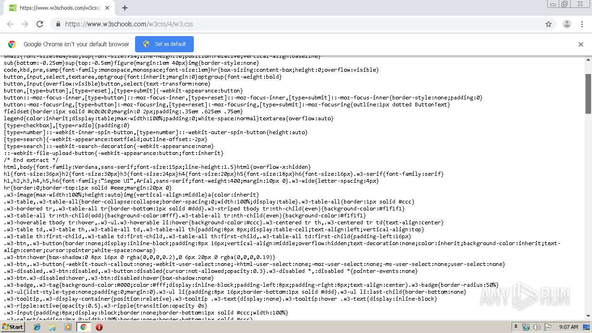Click the line '[type=checkbox],[type=radio]{padding:0}'
Viewport: 592px width, 333px height.
coord(67,125)
